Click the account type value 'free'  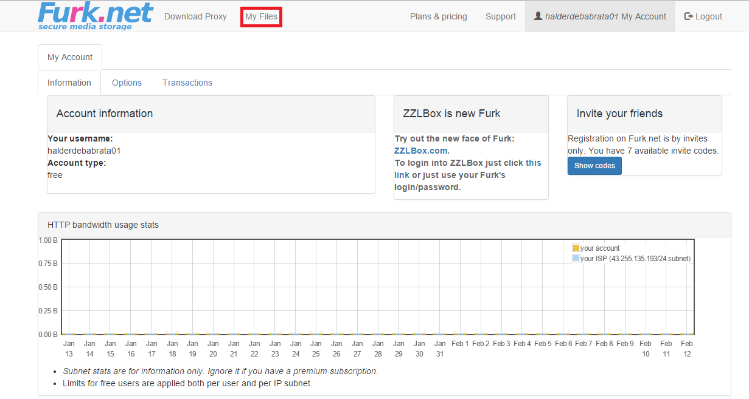[x=55, y=175]
